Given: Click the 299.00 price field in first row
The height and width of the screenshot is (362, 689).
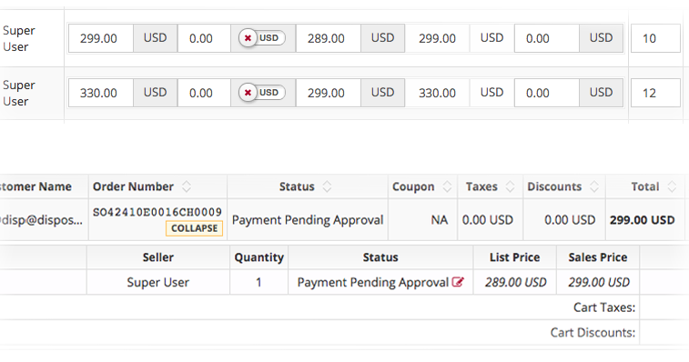Looking at the screenshot, I should (x=101, y=38).
